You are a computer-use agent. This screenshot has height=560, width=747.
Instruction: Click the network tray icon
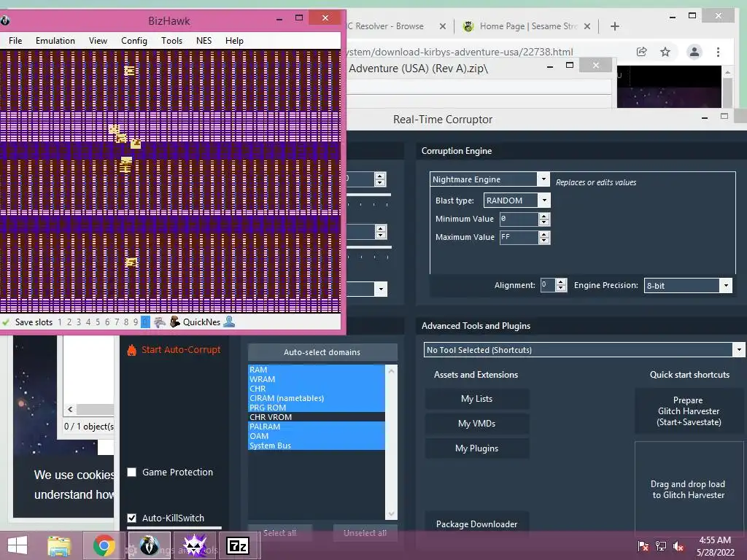coord(661,546)
